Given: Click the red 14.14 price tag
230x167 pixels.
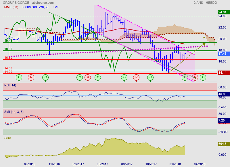Looking at the screenshot, I should tap(224, 73).
